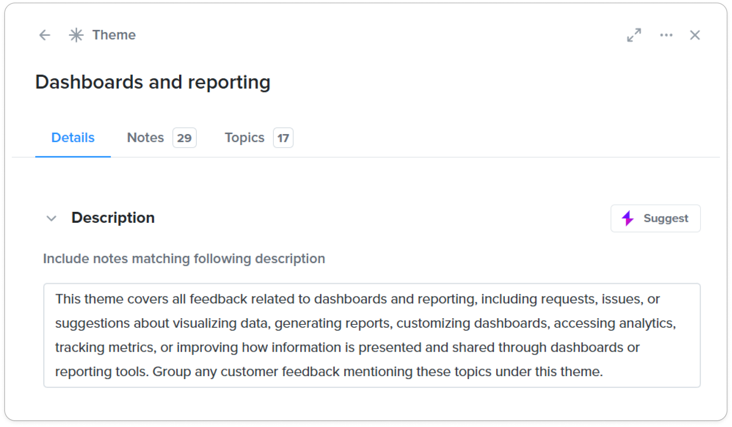Image resolution: width=732 pixels, height=427 pixels.
Task: Go back using the left arrow icon
Action: pos(45,35)
